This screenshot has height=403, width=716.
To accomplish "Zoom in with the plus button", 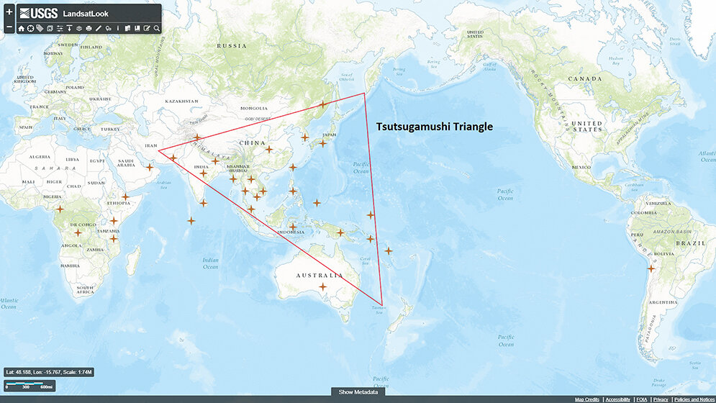I will (x=9, y=12).
